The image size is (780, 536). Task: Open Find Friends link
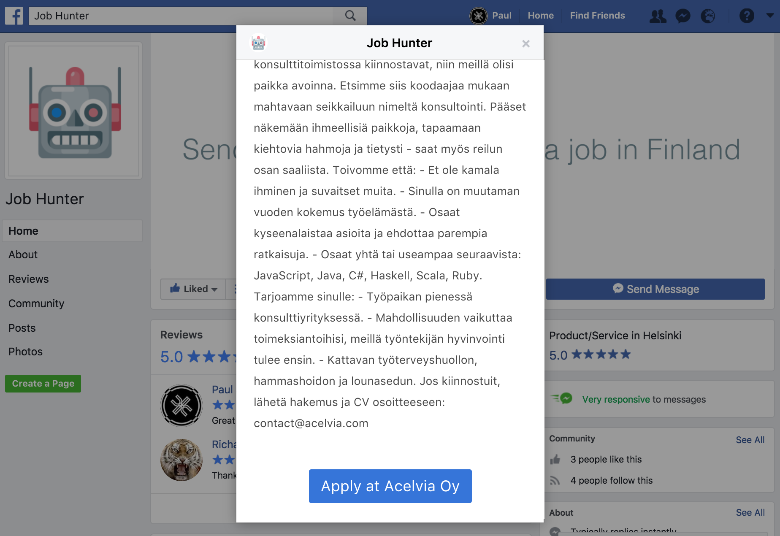[x=597, y=16]
